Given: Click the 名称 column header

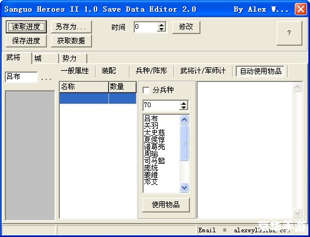Looking at the screenshot, I should 84,87.
